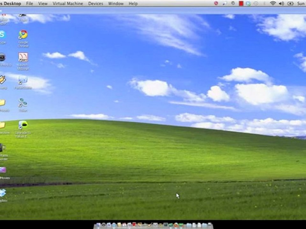Open the Help menu
This screenshot has height=229, width=306.
coord(133,3)
